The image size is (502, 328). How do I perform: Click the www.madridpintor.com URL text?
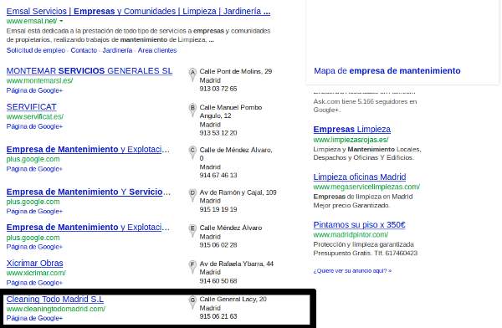coord(351,234)
